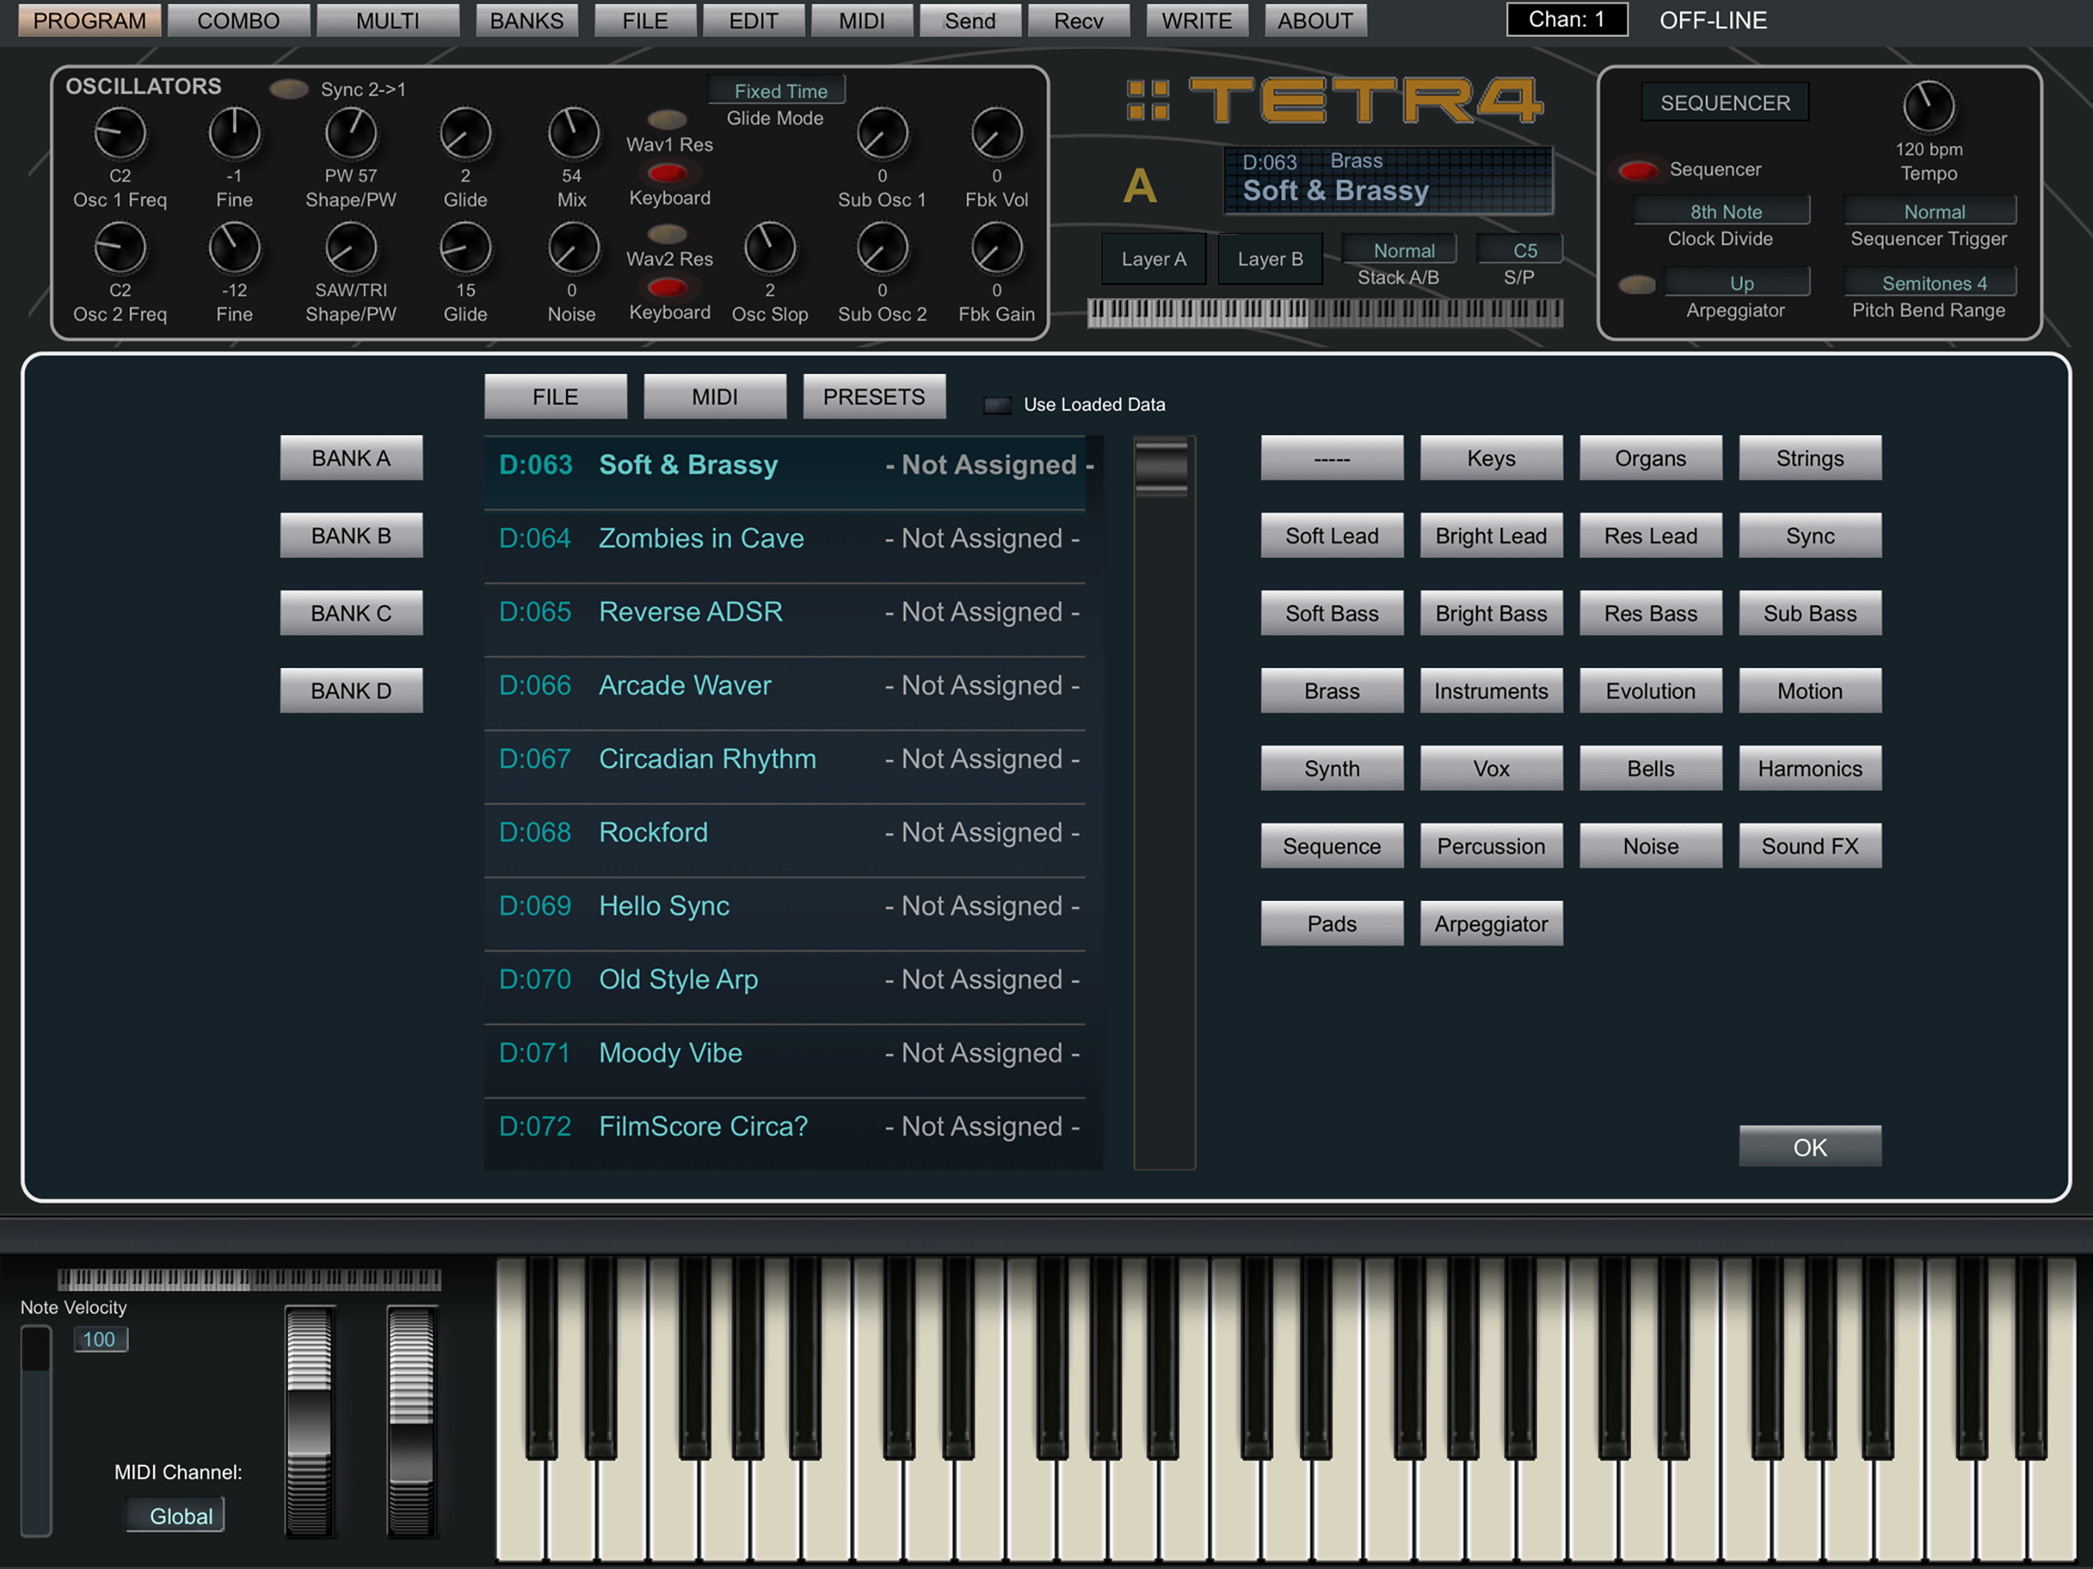
Task: Toggle Osc 1 Keyboard red LED
Action: point(667,172)
